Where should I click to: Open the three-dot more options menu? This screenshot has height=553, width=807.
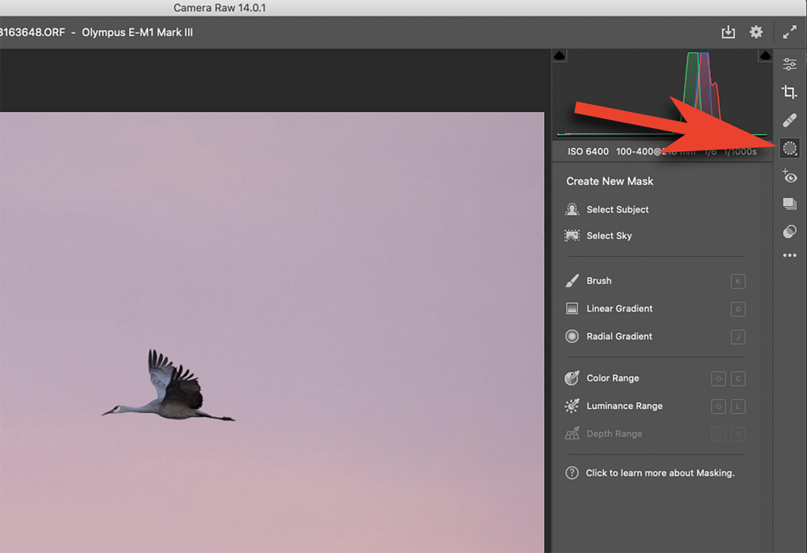789,256
